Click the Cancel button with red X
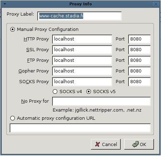The image size is (161, 156). tap(106, 144)
